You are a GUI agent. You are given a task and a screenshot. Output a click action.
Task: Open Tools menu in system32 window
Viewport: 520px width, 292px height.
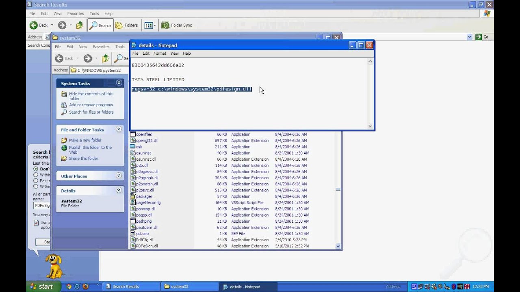coord(120,47)
